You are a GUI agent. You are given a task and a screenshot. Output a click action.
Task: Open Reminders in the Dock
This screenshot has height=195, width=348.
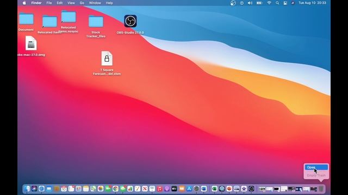coord(71,188)
